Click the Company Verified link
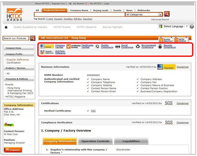The image size is (197, 156). click(60, 46)
